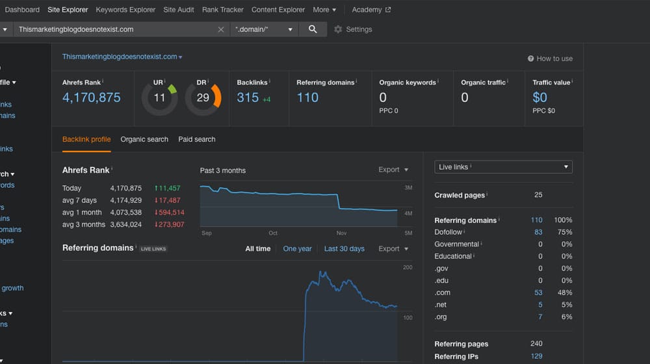Screen dimensions: 650x364
Task: Switch to the Paid search tab
Action: (x=197, y=139)
